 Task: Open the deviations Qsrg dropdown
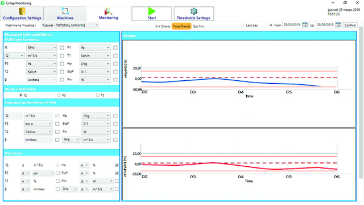pyautogui.click(x=69, y=189)
